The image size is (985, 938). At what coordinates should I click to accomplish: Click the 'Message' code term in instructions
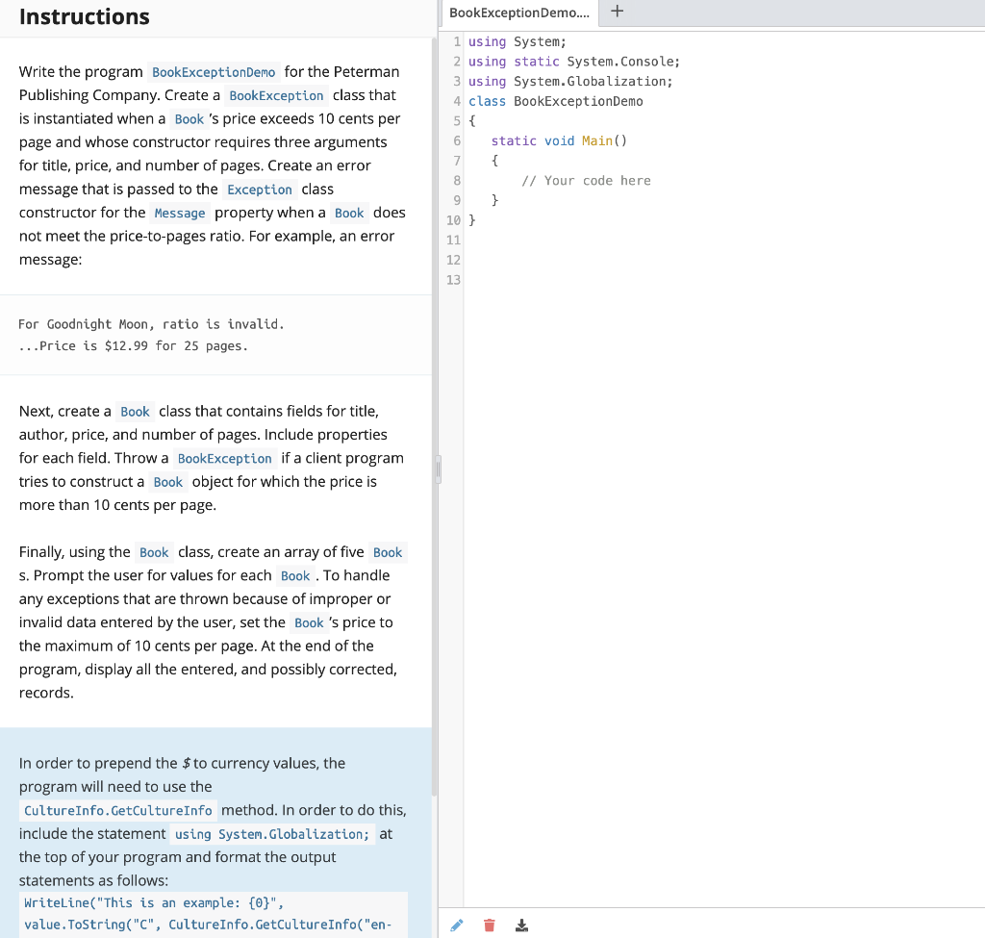[180, 214]
